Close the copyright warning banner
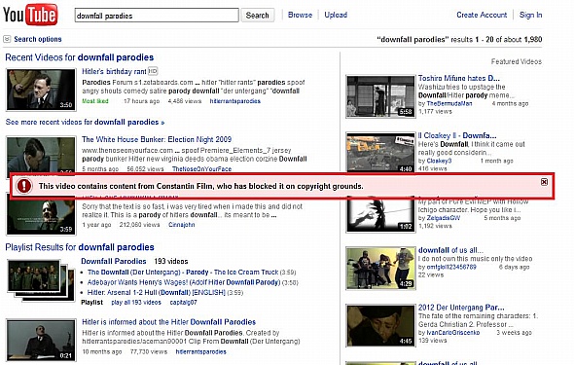 point(544,182)
